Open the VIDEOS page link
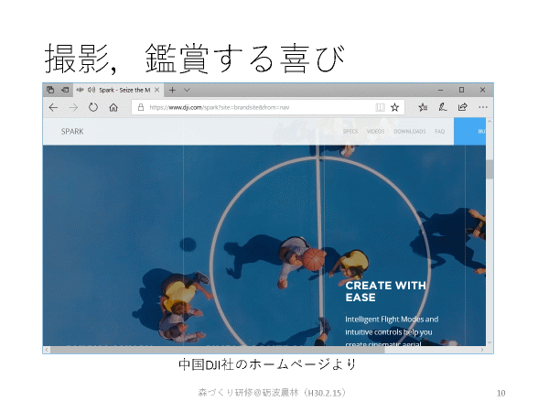549x412 pixels. (x=376, y=131)
